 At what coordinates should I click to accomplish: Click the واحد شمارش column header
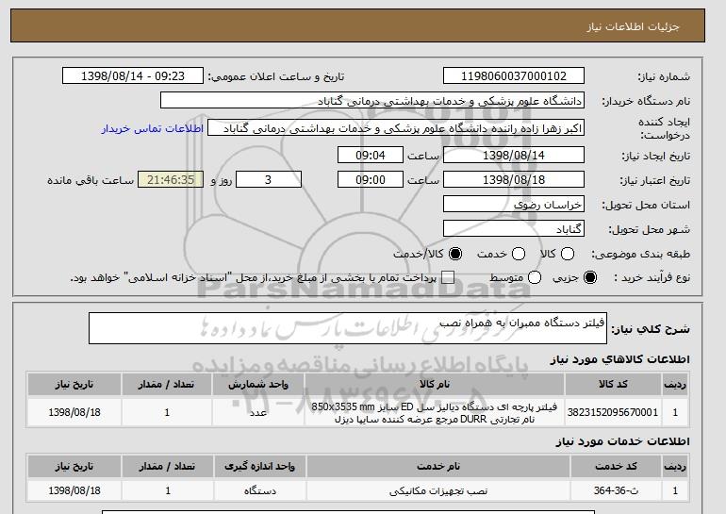pyautogui.click(x=258, y=385)
